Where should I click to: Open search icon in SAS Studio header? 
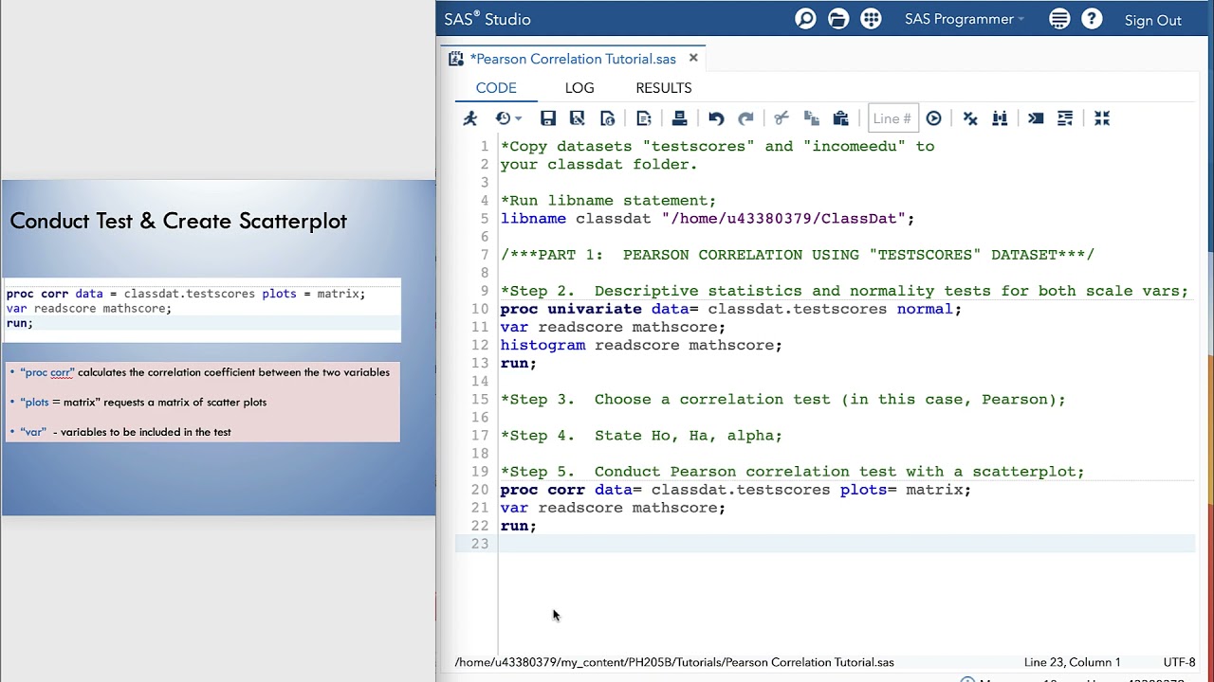(805, 19)
